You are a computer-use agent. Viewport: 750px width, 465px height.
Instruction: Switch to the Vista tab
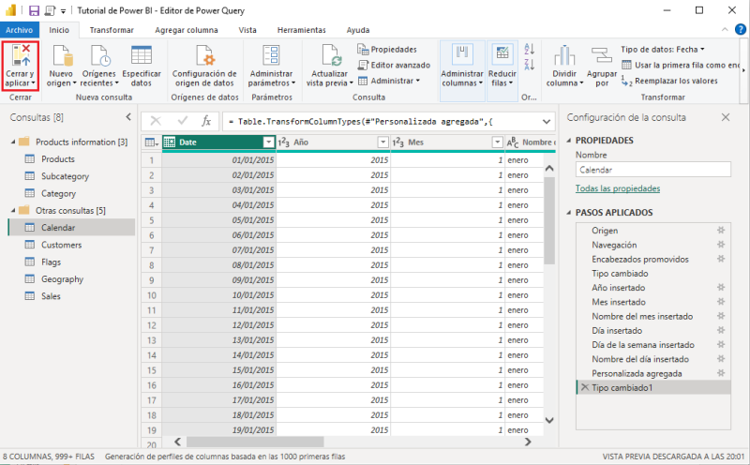click(247, 30)
